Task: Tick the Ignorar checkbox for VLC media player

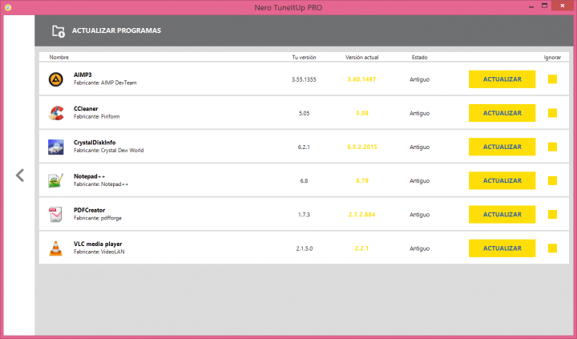Action: point(552,248)
